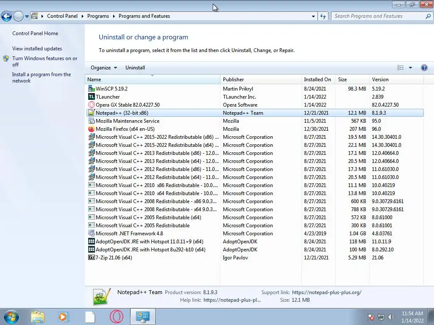Screen dimensions: 434x325
Task: Click the Visual C++ 2015-2022 (x86) row icon
Action: (92, 137)
